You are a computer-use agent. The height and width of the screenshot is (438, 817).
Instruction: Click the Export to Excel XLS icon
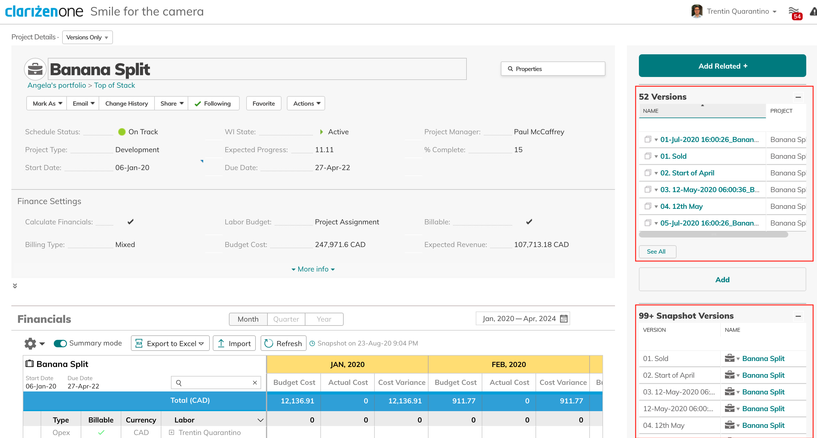139,343
